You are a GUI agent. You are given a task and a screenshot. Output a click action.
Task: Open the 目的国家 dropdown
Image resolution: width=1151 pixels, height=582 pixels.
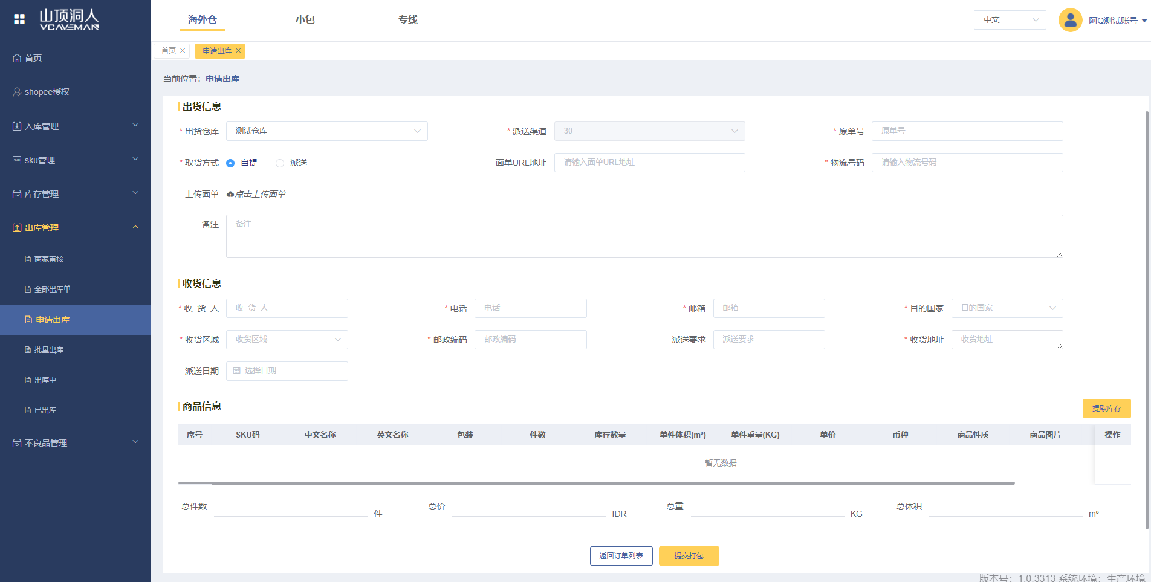[1007, 308]
